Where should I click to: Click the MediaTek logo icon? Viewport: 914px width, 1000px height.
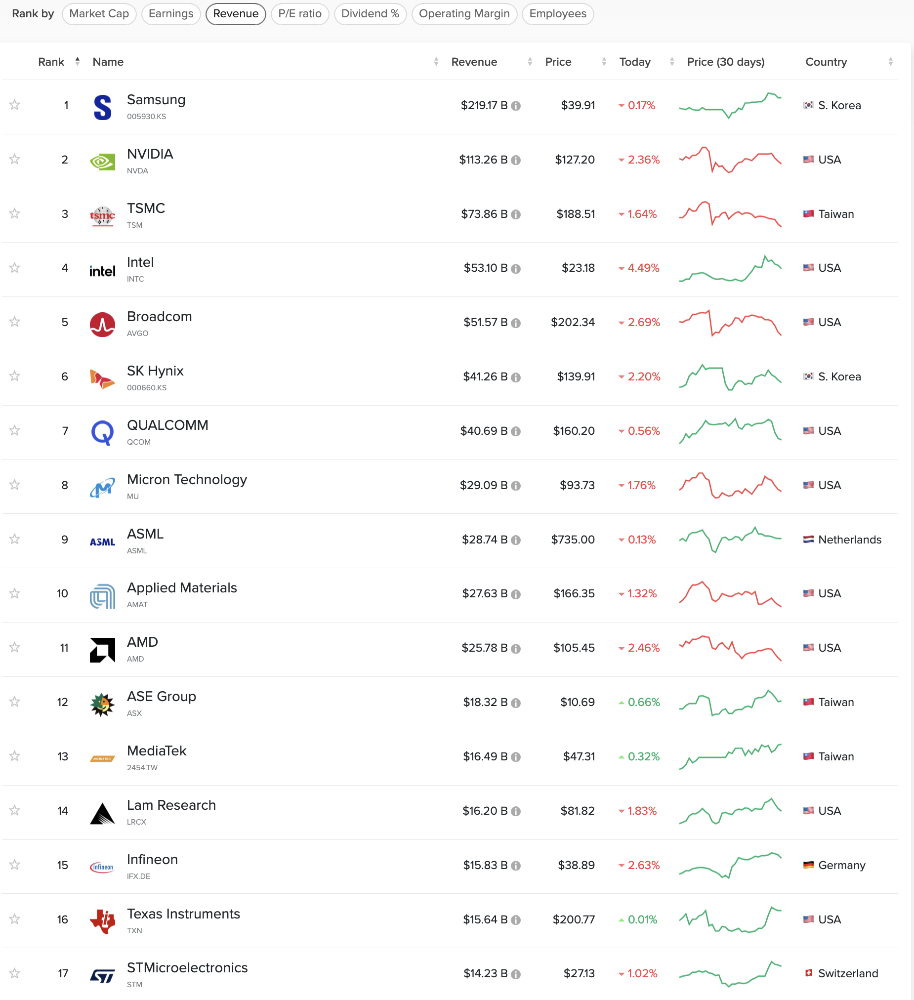[102, 759]
